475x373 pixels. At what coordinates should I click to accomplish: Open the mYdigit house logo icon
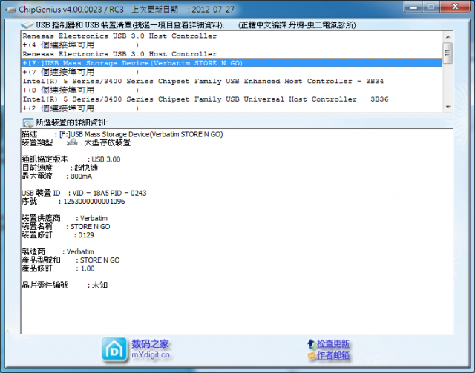114,350
